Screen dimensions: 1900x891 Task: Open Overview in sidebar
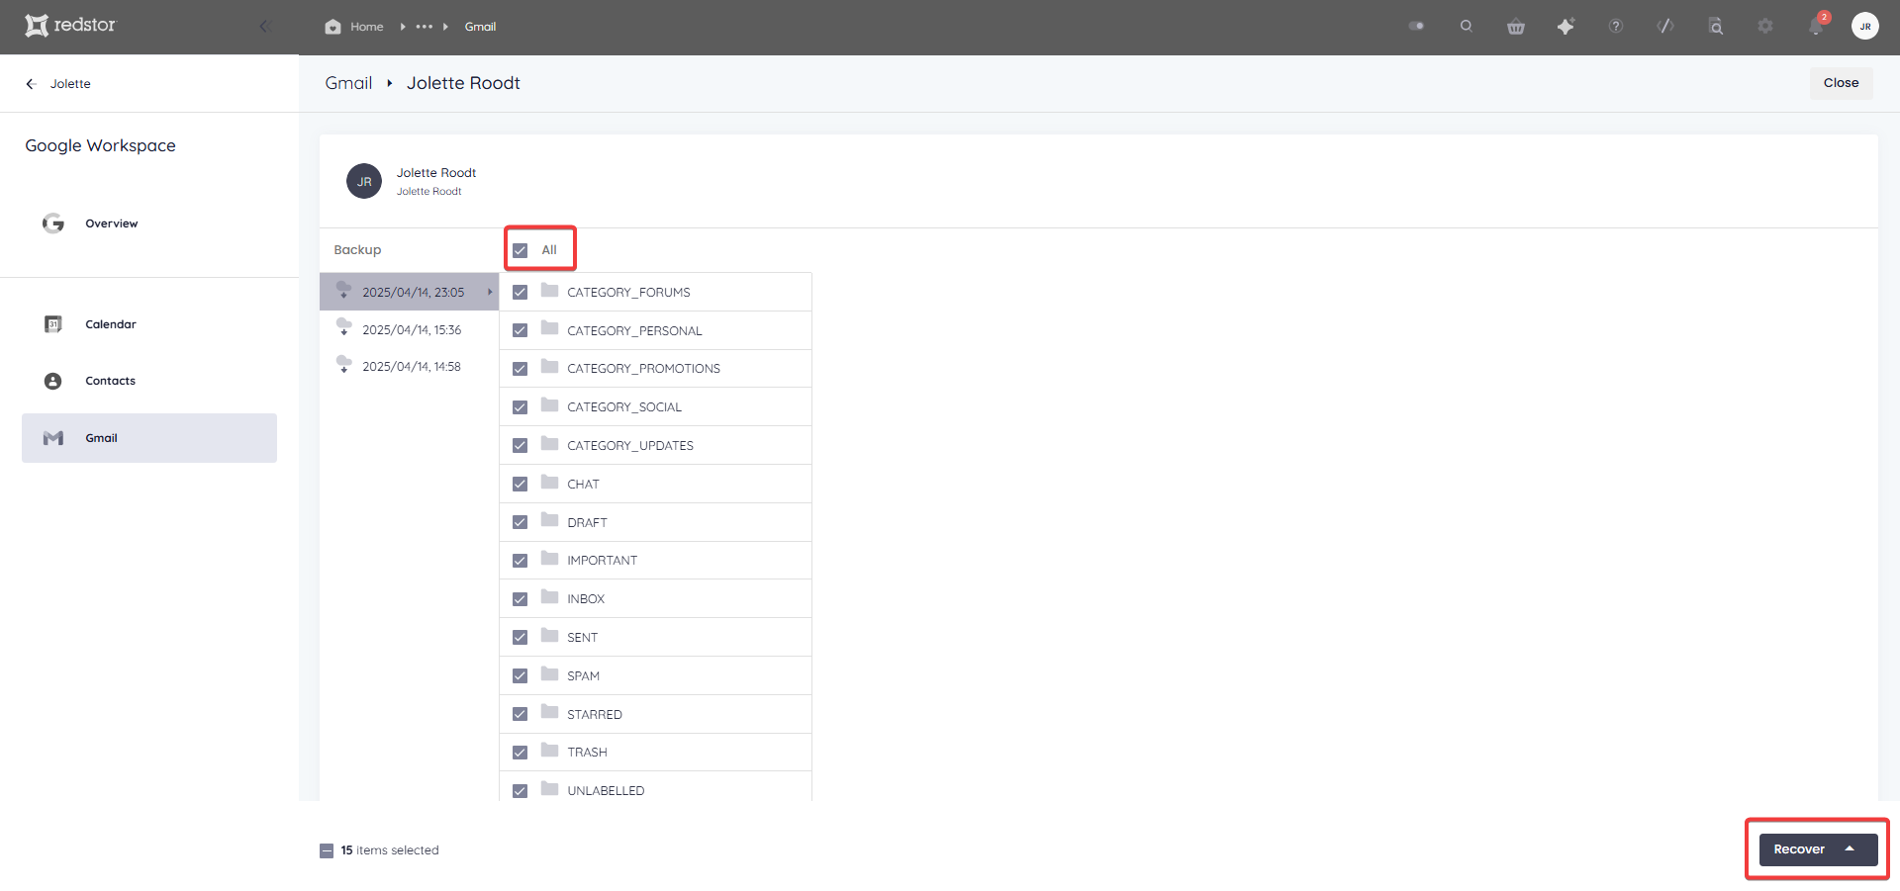112,223
